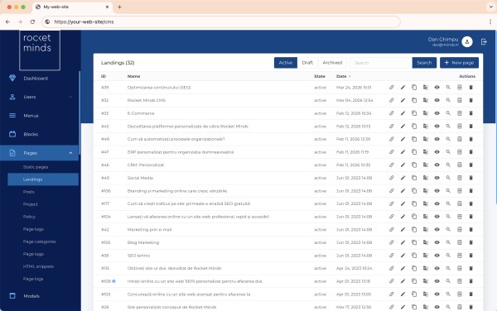Toggle eye visibility for Social Media row

pos(437,178)
